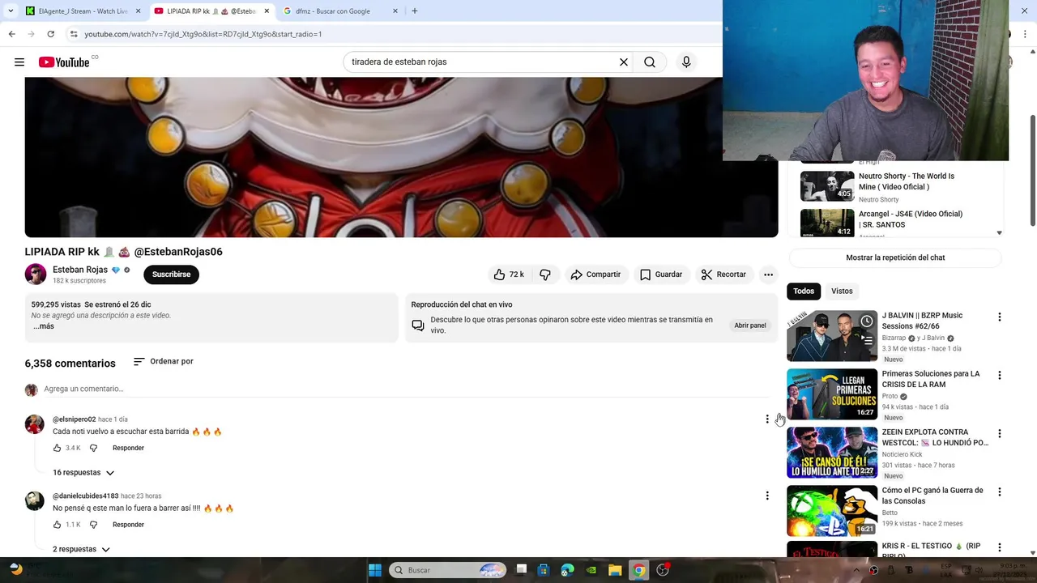The height and width of the screenshot is (583, 1037).
Task: Expand description with ...más
Action: click(43, 326)
